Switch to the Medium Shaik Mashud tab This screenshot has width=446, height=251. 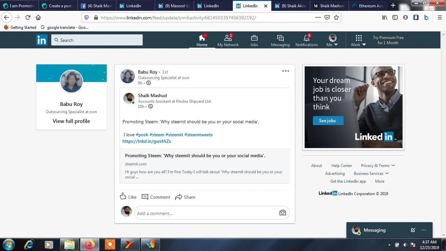(x=329, y=6)
